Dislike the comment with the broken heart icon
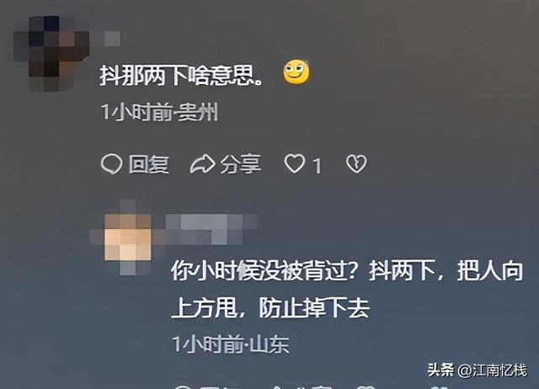Image resolution: width=539 pixels, height=389 pixels. pyautogui.click(x=356, y=163)
